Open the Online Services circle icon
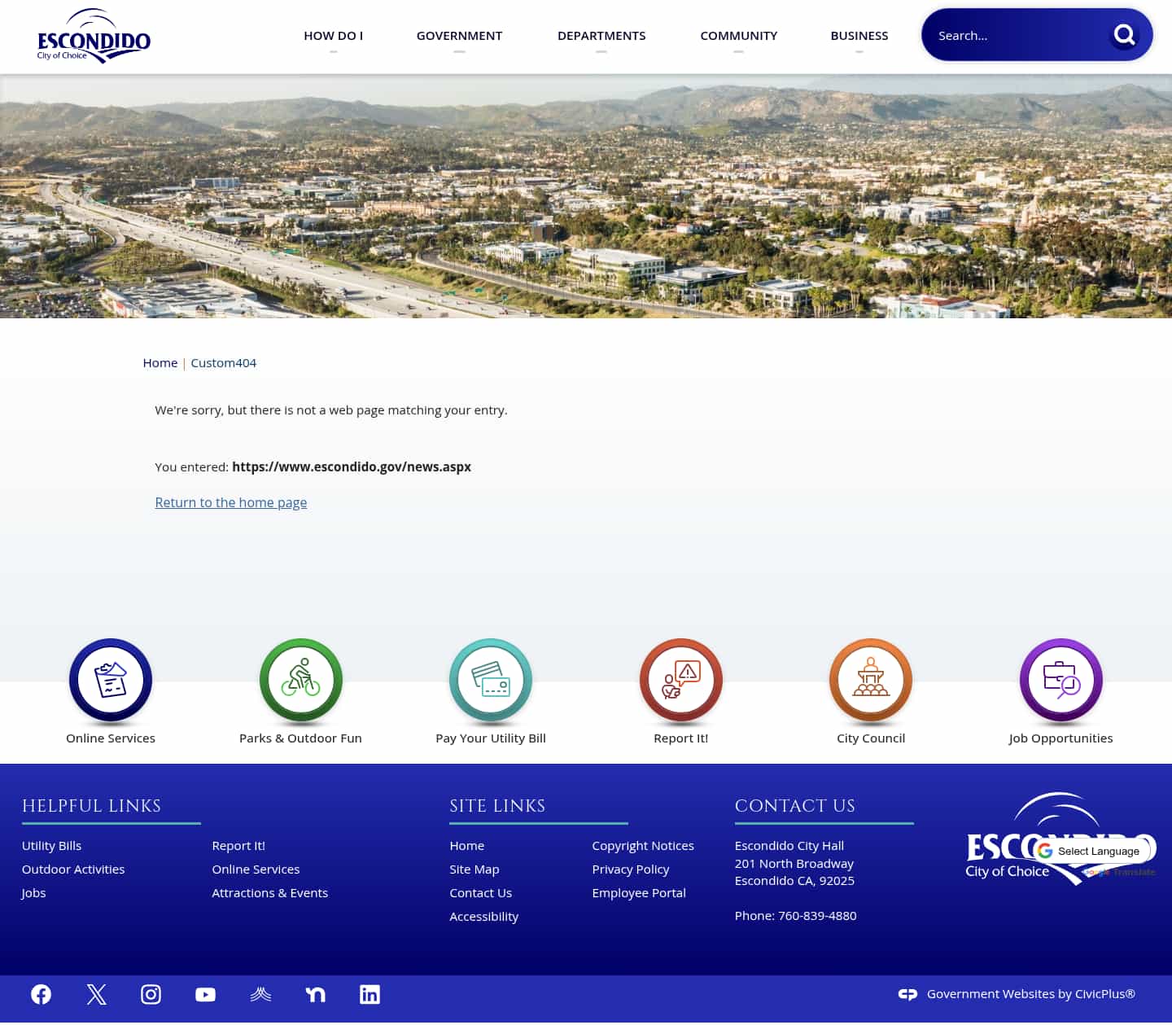The image size is (1172, 1025). click(x=111, y=681)
